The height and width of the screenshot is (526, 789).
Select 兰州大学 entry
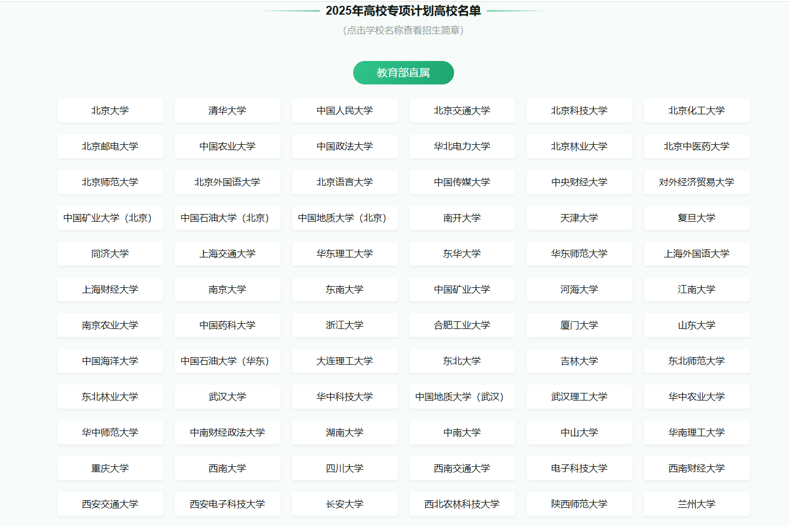point(696,504)
